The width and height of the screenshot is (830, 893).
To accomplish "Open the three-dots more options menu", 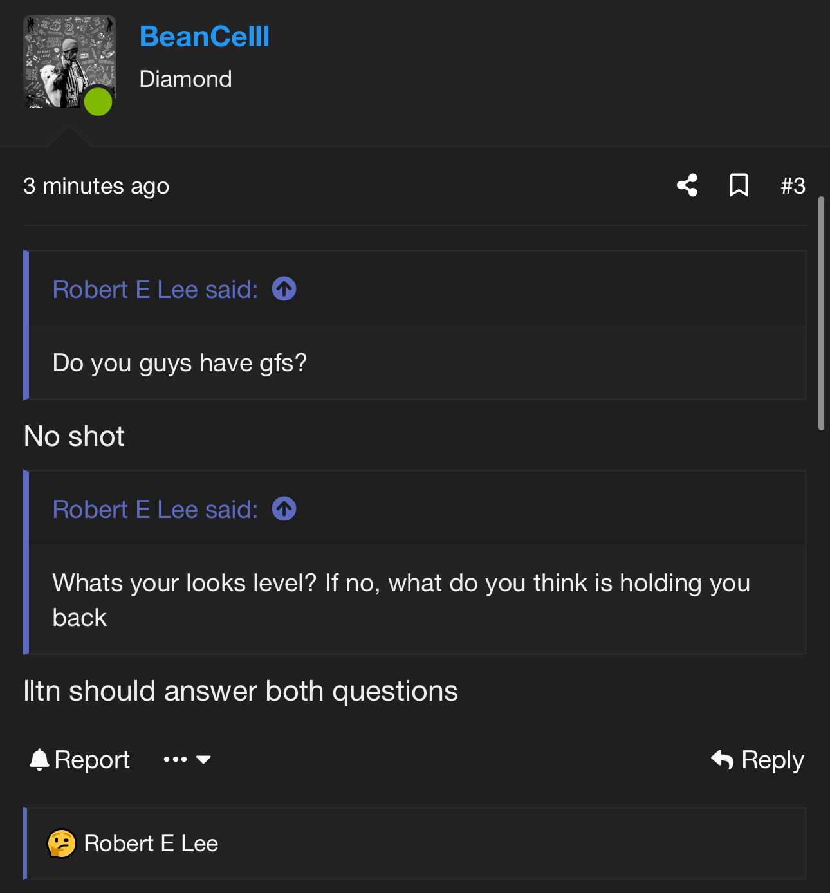I will 175,760.
